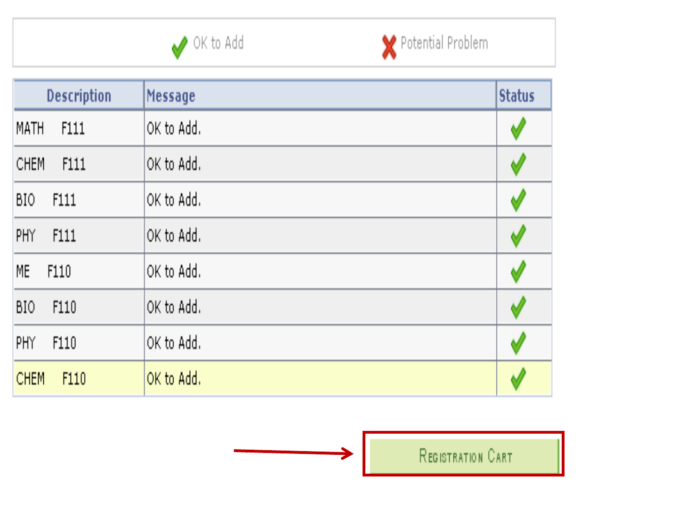This screenshot has height=508, width=678.
Task: Select the MATH F111 description cell
Action: point(50,128)
